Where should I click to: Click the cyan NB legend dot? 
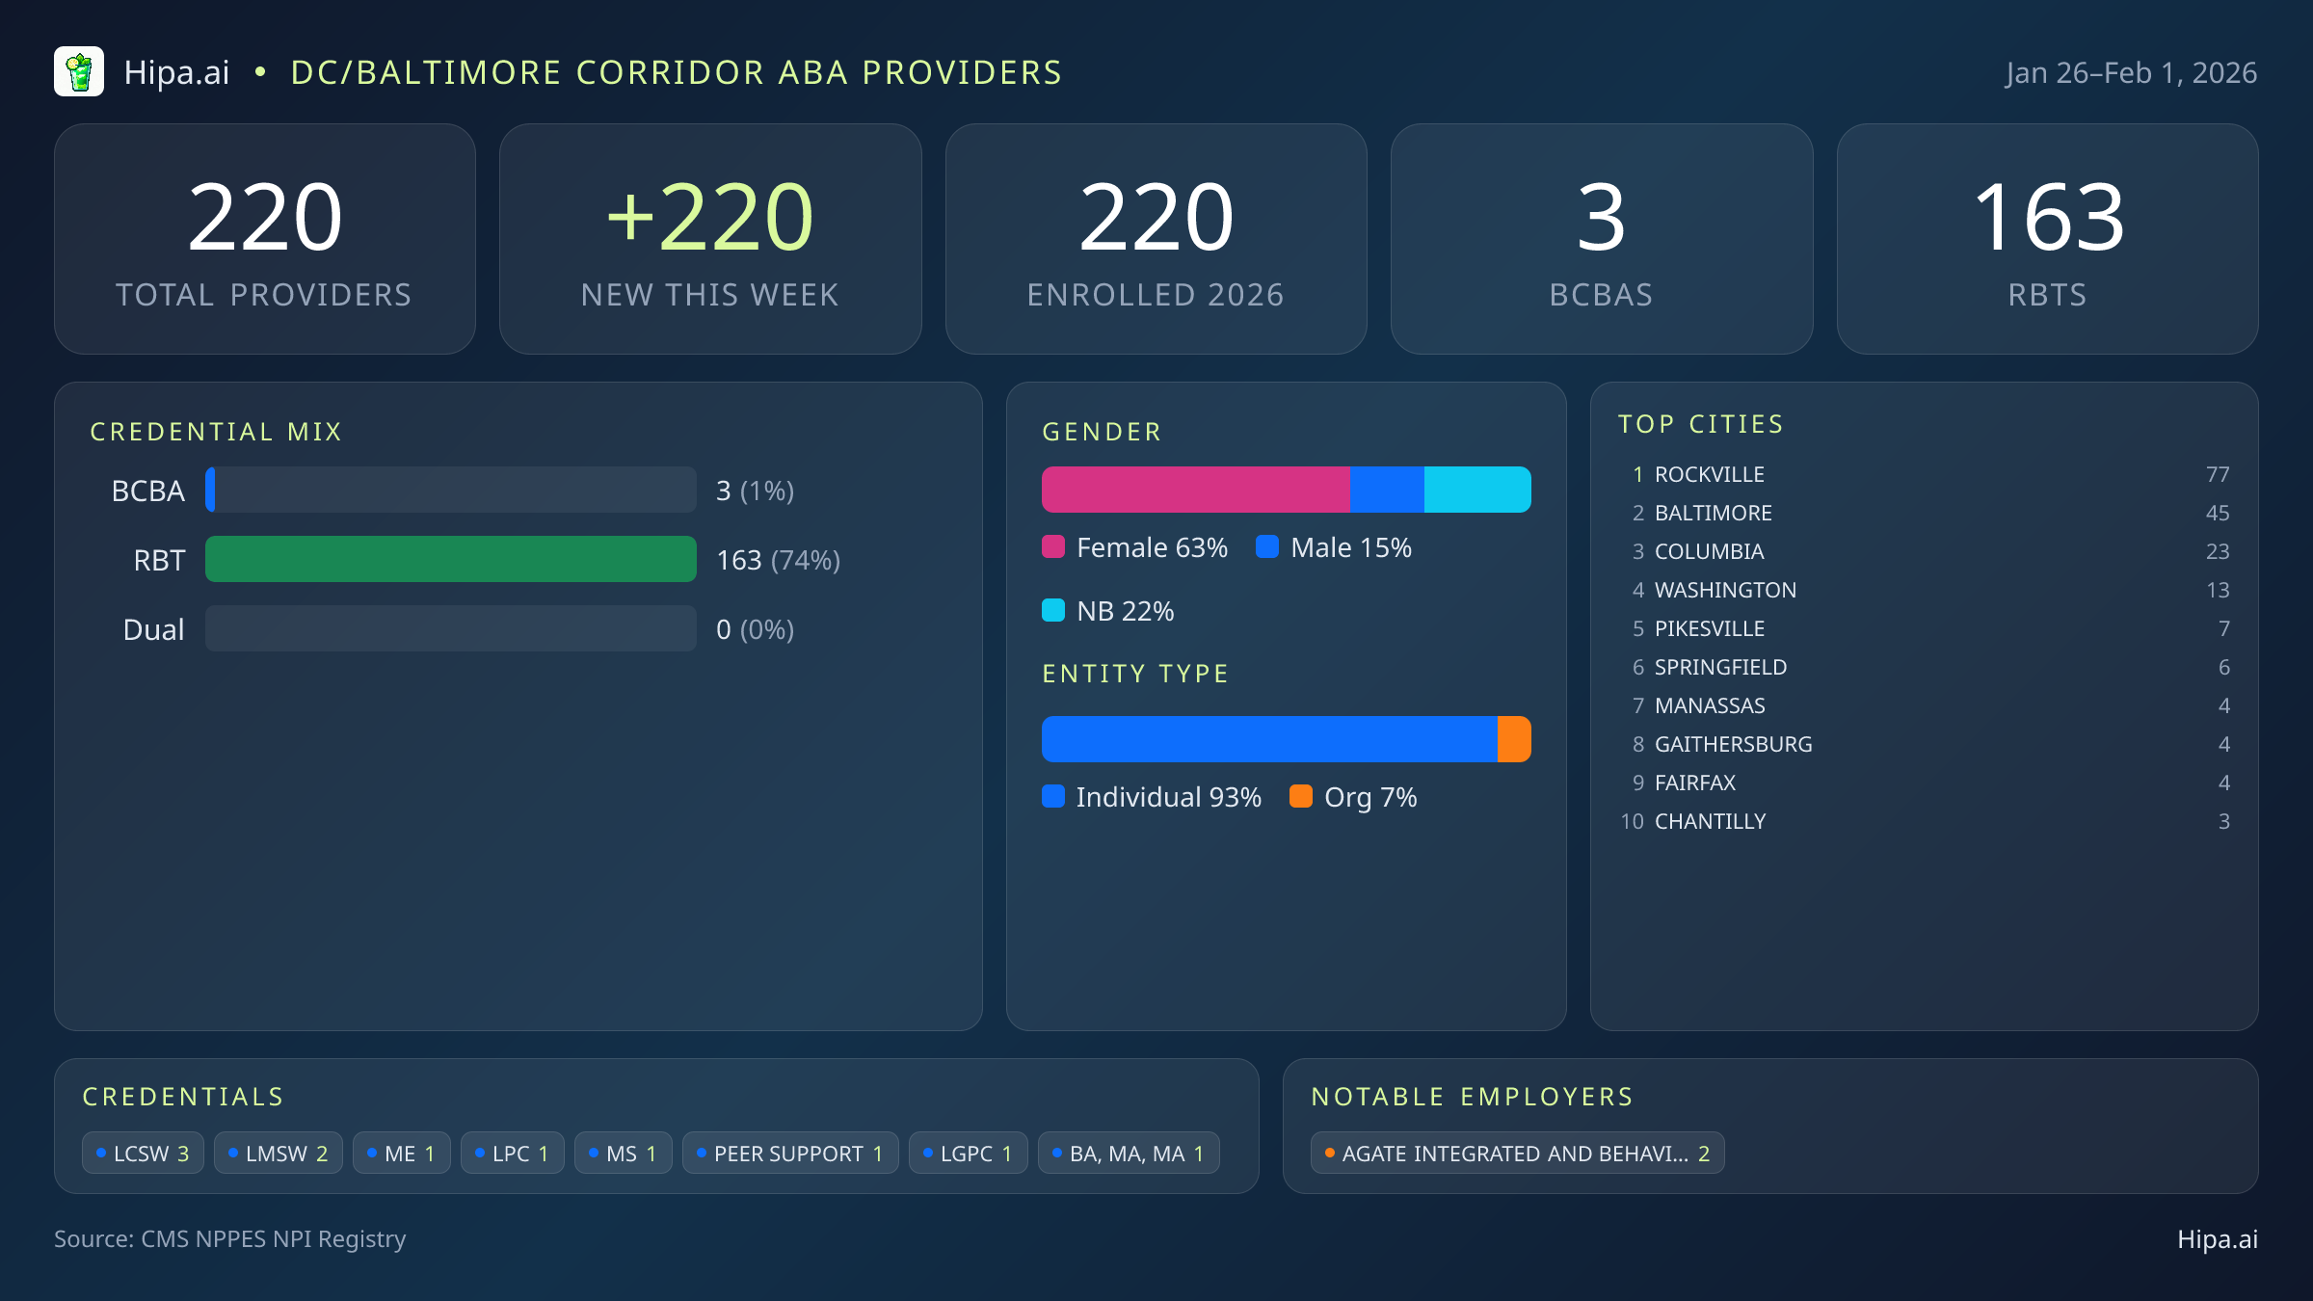coord(1054,610)
